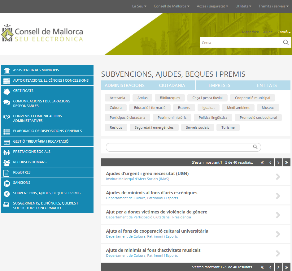Switch to the Ciutadania tab
292x271 pixels.
tap(172, 85)
